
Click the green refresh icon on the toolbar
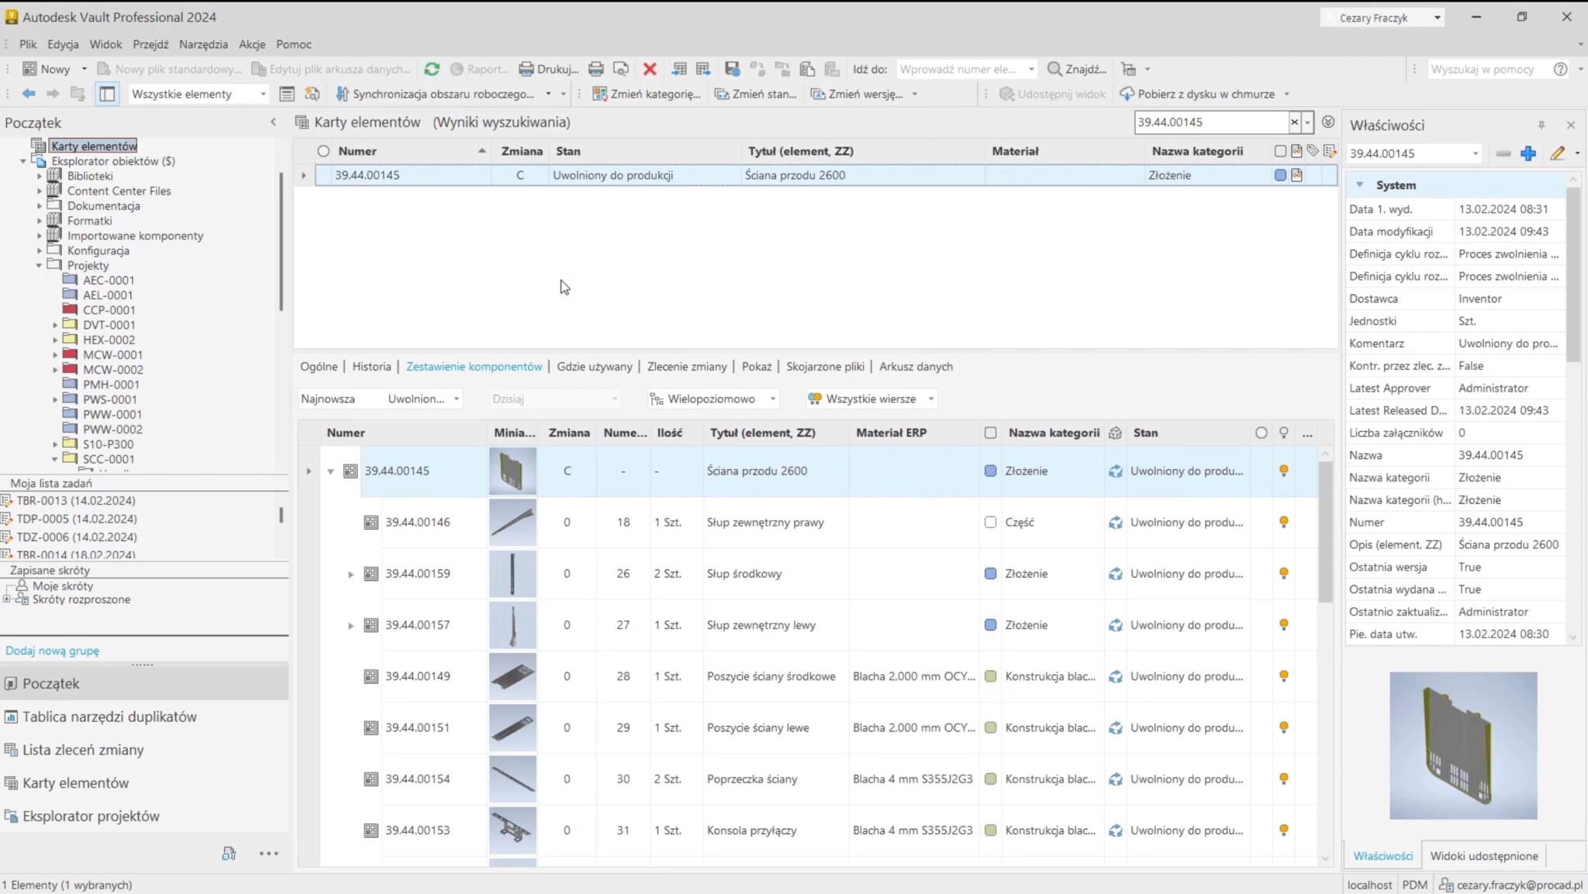(x=432, y=69)
